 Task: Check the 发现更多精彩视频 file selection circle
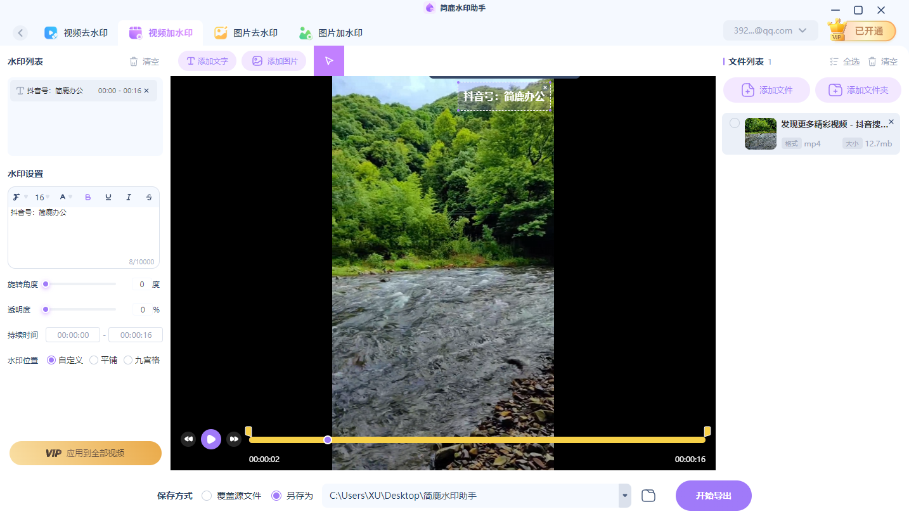(735, 123)
